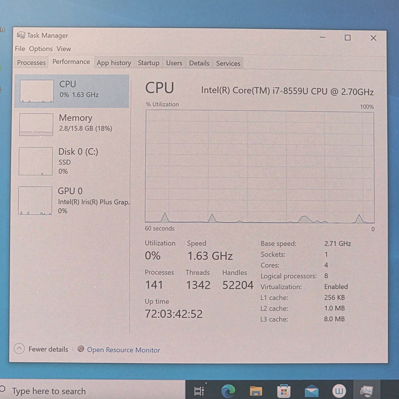
Task: Switch to the App history tab
Action: tap(114, 63)
